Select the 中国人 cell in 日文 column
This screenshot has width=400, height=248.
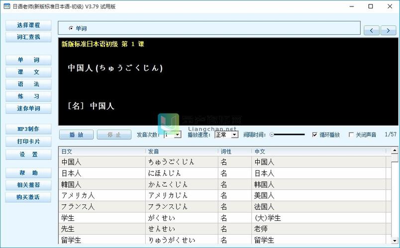click(x=102, y=162)
